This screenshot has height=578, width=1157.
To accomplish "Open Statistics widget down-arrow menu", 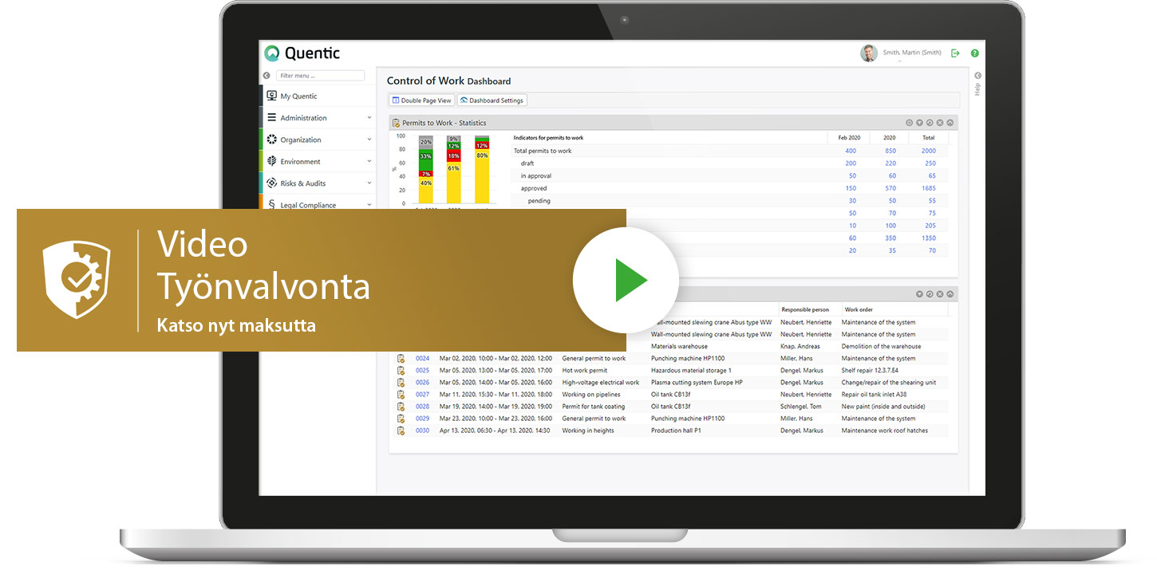I will click(919, 123).
